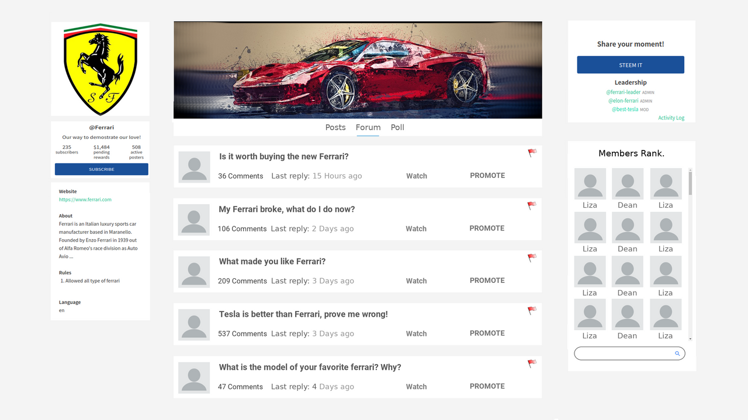Screen dimensions: 748x420
Task: Click the $1,484 pending rewards stat
Action: coord(102,152)
